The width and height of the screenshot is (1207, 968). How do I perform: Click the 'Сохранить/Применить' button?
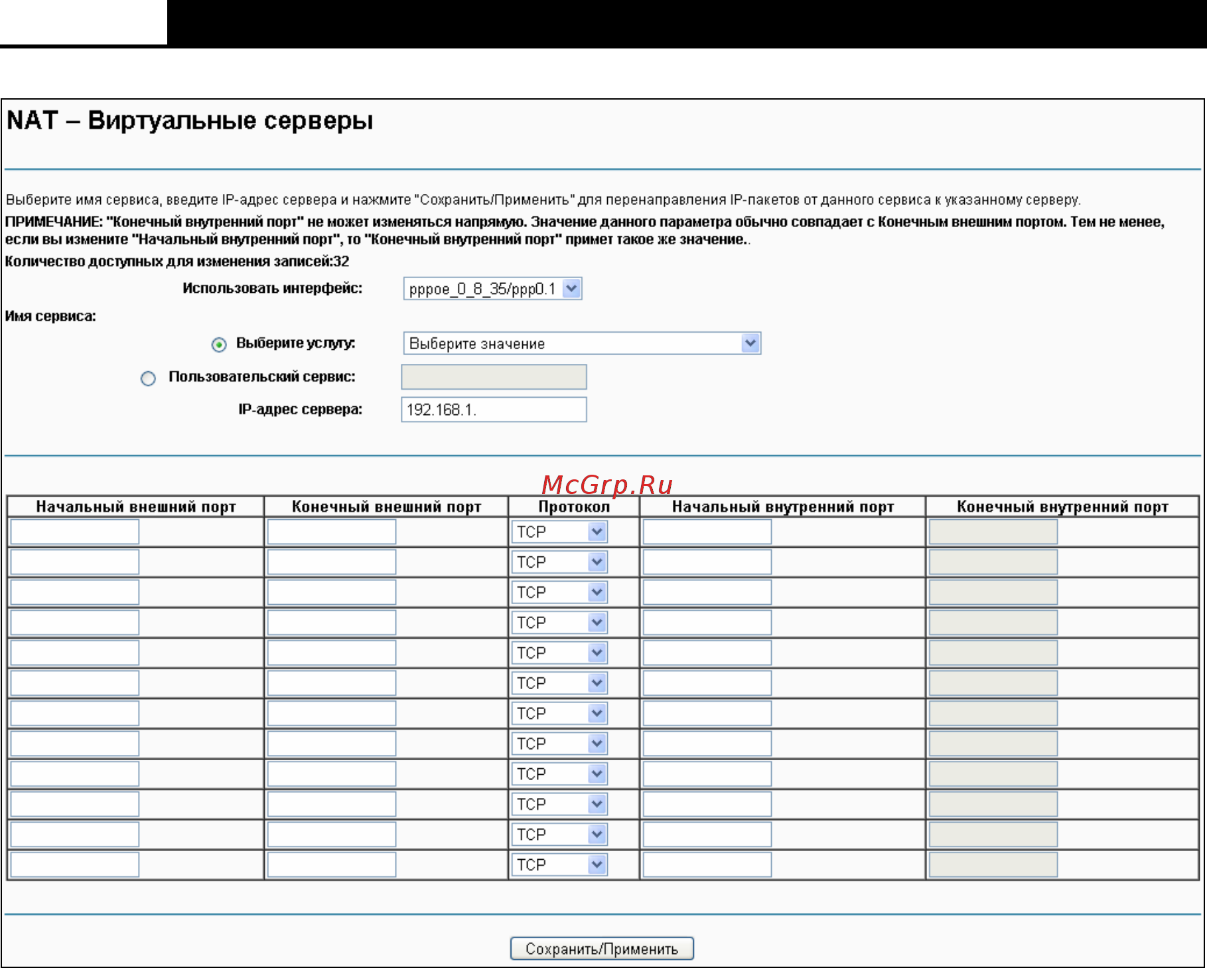point(602,949)
